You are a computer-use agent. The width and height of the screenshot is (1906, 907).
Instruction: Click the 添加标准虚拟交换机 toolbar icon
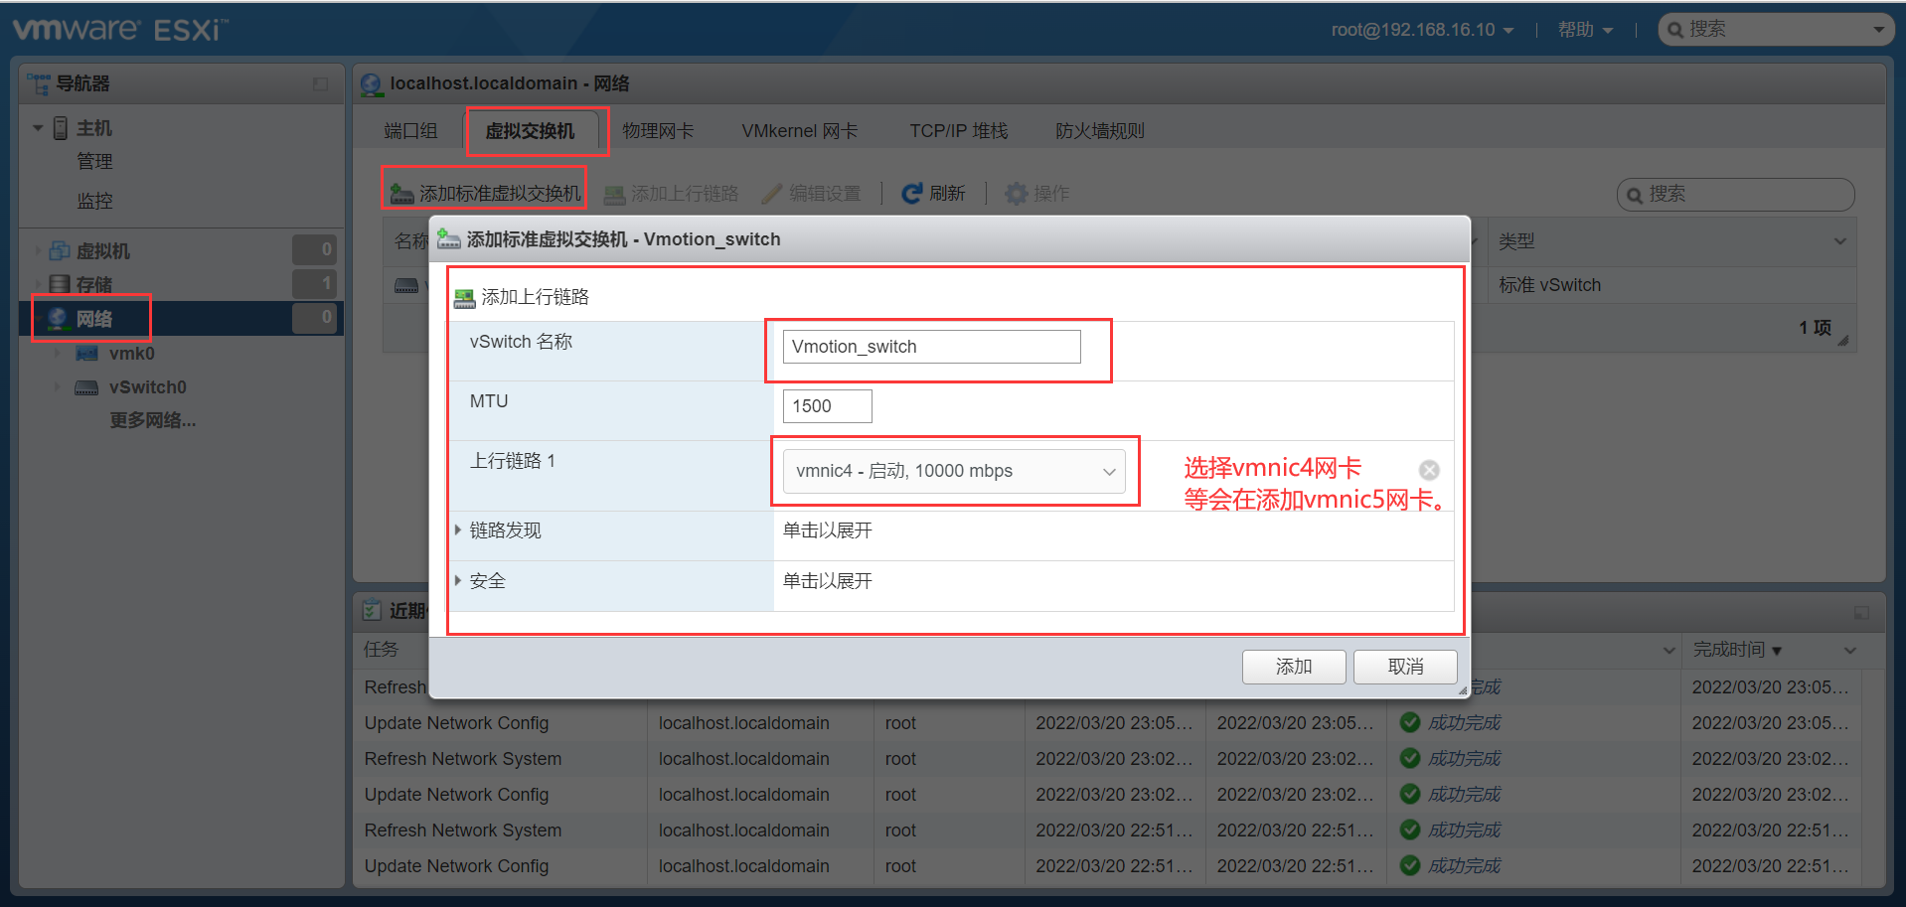[401, 193]
